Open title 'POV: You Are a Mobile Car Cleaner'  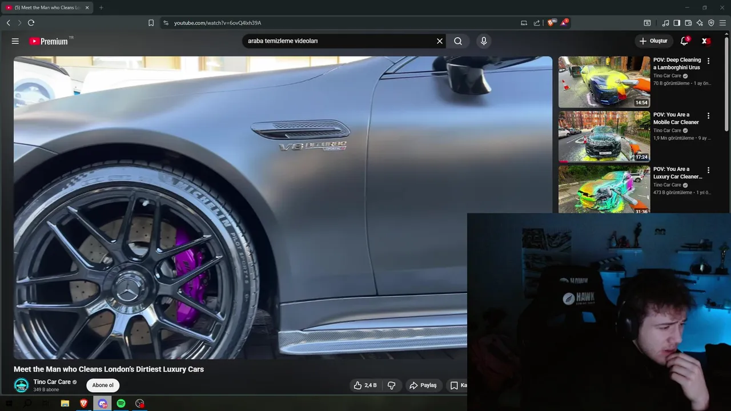click(x=676, y=118)
